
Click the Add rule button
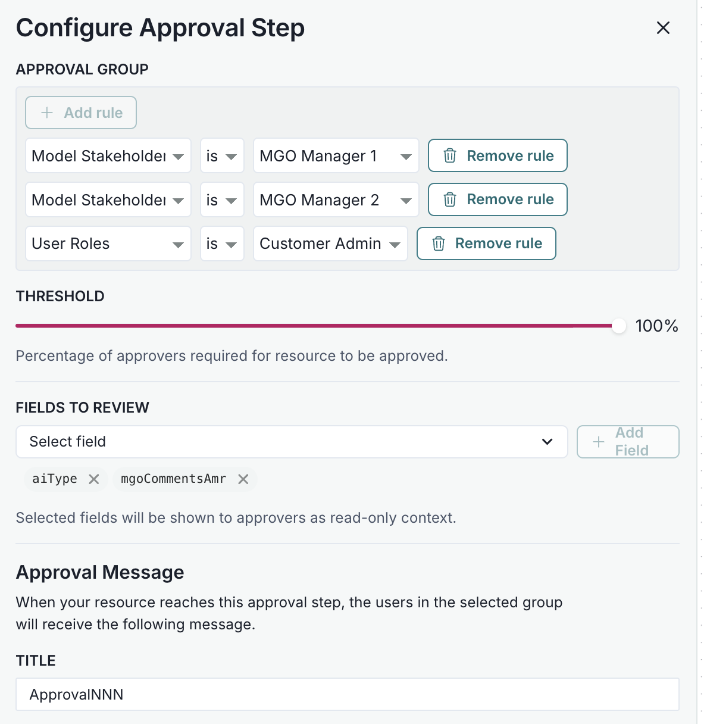[x=80, y=113]
